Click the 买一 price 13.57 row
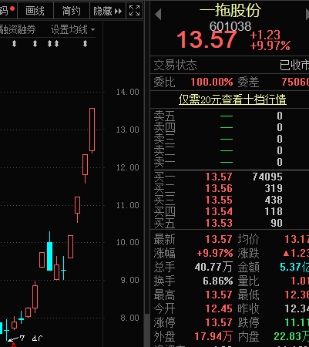The height and width of the screenshot is (347, 309). tap(231, 177)
